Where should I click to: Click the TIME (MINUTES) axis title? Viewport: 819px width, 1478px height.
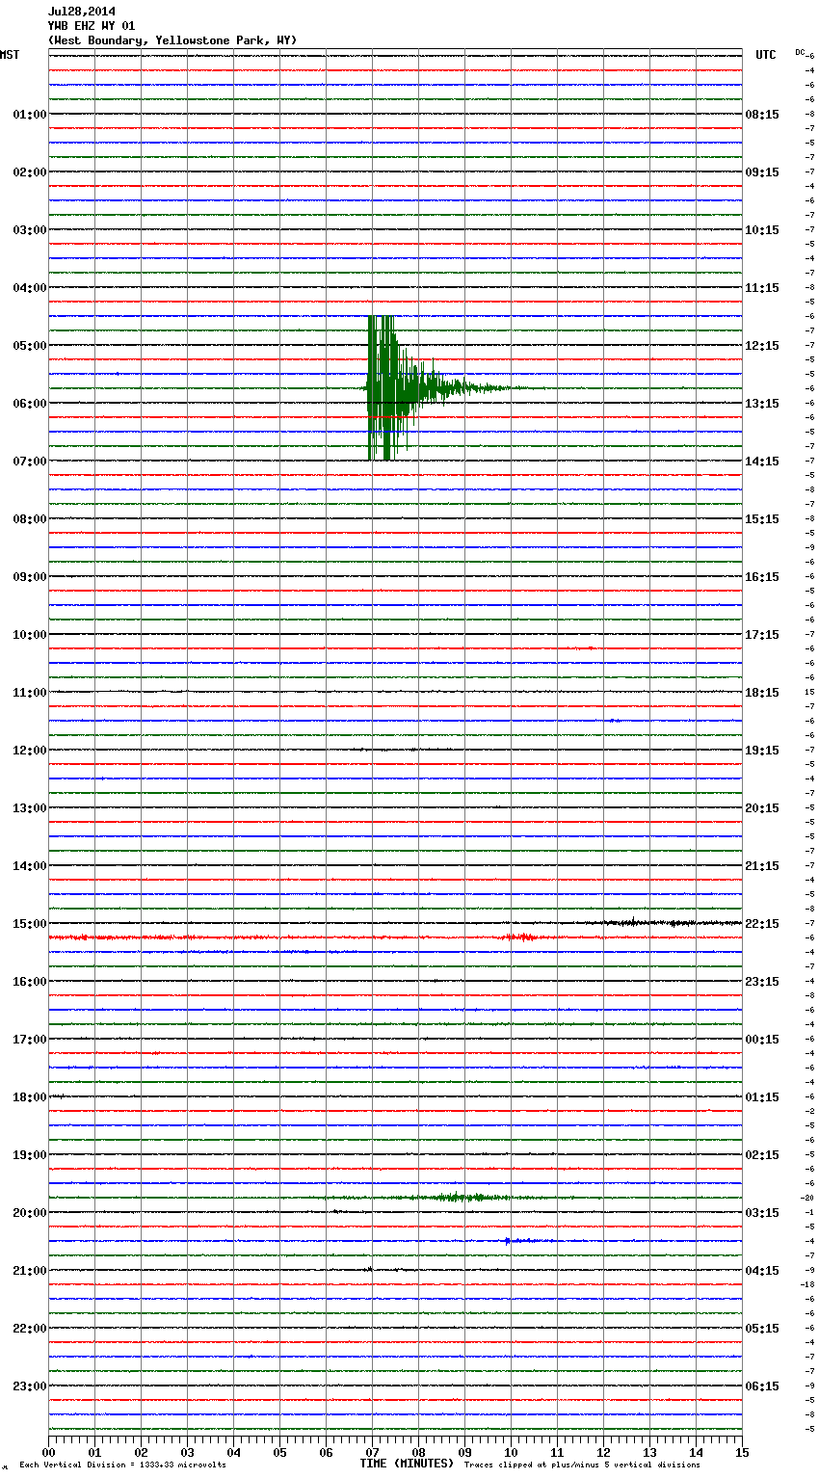tap(407, 1464)
